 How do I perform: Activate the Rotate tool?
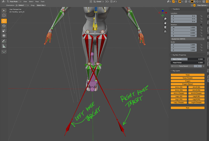click(4, 26)
